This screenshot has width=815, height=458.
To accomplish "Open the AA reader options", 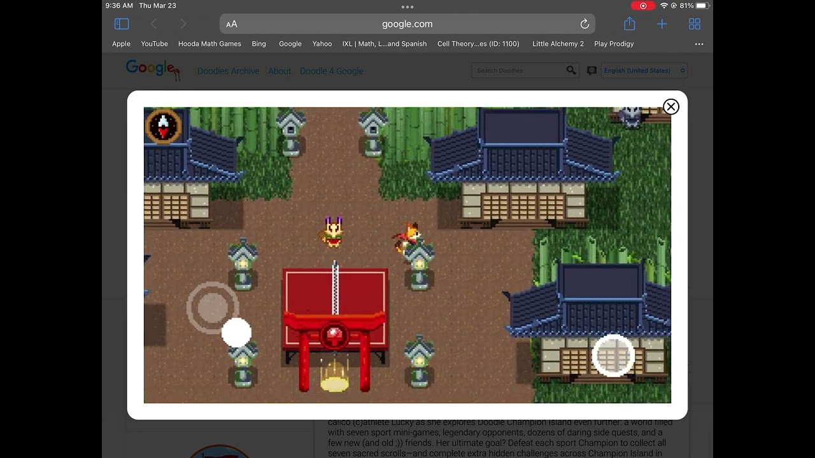I will (x=232, y=24).
